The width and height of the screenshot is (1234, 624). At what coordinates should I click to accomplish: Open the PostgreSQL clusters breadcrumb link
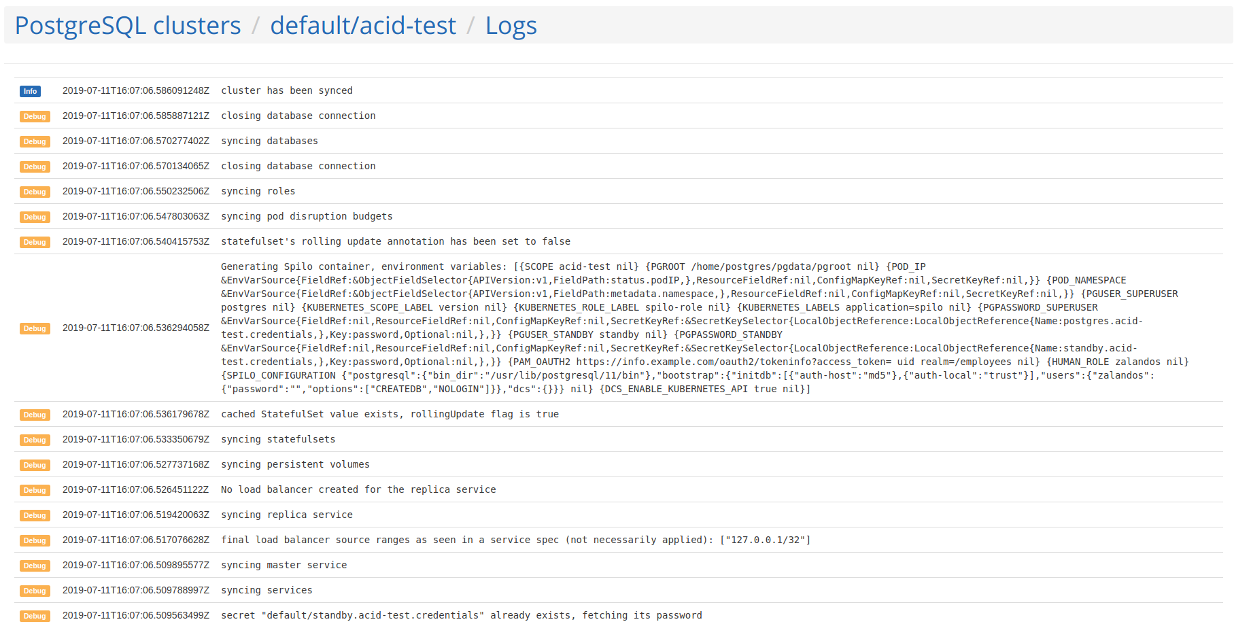click(128, 26)
